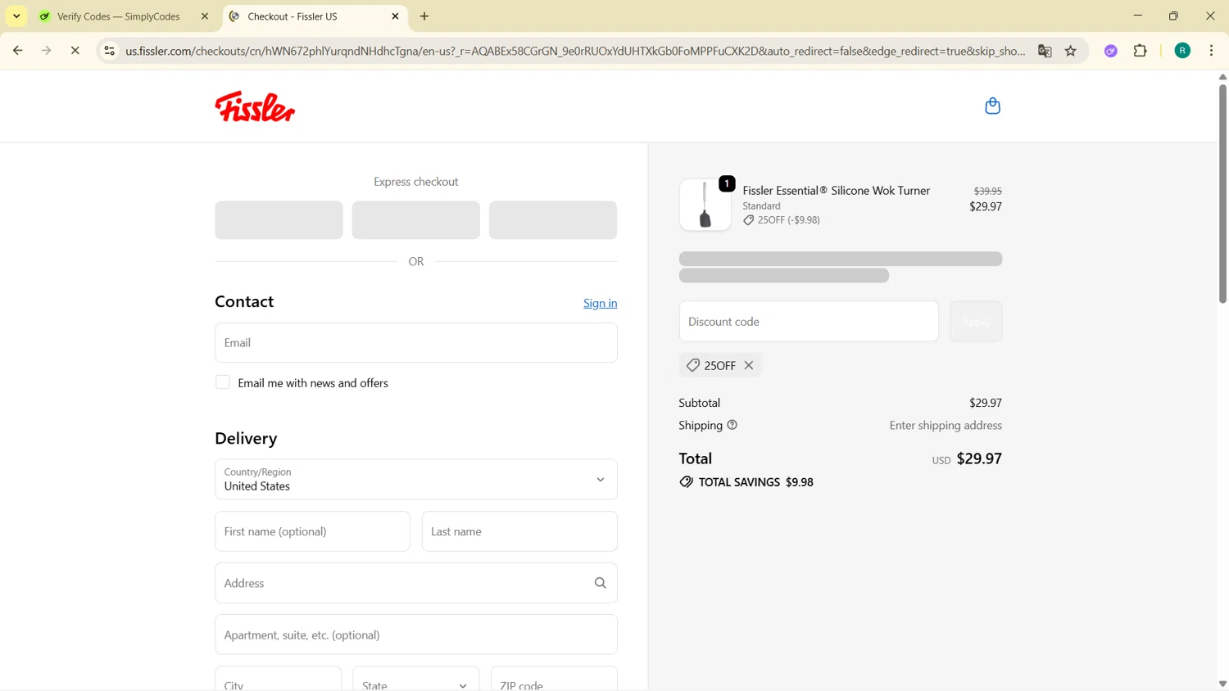1229x691 pixels.
Task: Focus the ZIP code field
Action: click(554, 680)
